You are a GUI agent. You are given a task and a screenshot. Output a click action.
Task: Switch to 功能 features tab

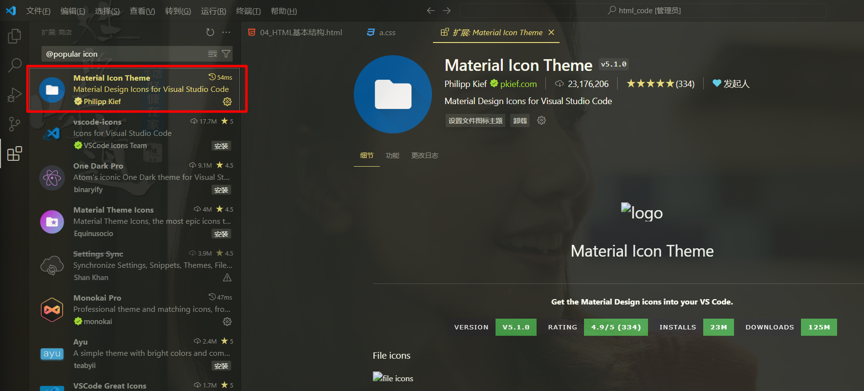pos(392,155)
